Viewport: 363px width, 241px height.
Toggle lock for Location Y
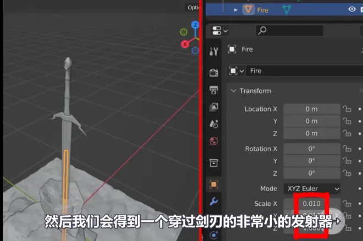[x=347, y=121]
